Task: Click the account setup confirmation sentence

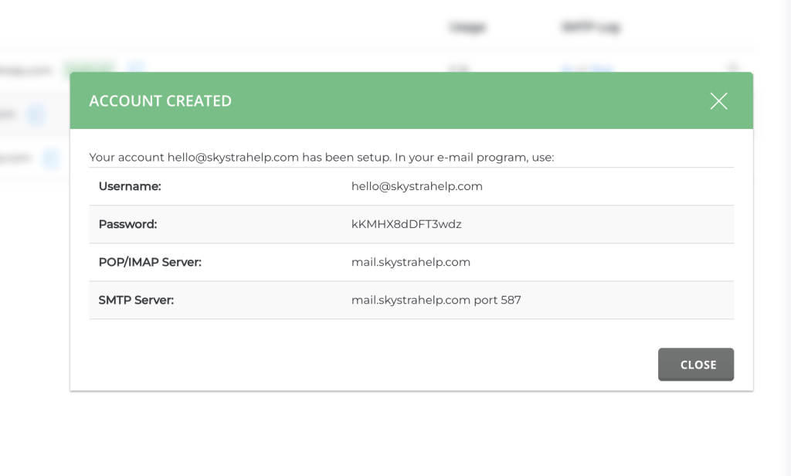Action: click(x=321, y=157)
